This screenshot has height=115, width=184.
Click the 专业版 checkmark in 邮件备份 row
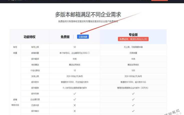point(133,111)
